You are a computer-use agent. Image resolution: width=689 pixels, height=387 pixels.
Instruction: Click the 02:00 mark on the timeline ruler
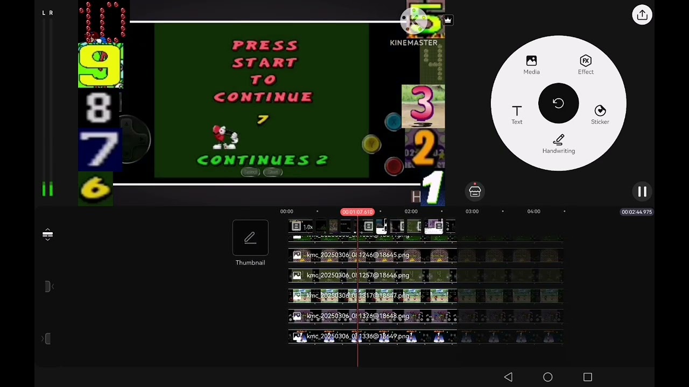(x=411, y=211)
